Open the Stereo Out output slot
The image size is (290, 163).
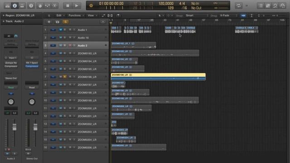tap(11, 78)
